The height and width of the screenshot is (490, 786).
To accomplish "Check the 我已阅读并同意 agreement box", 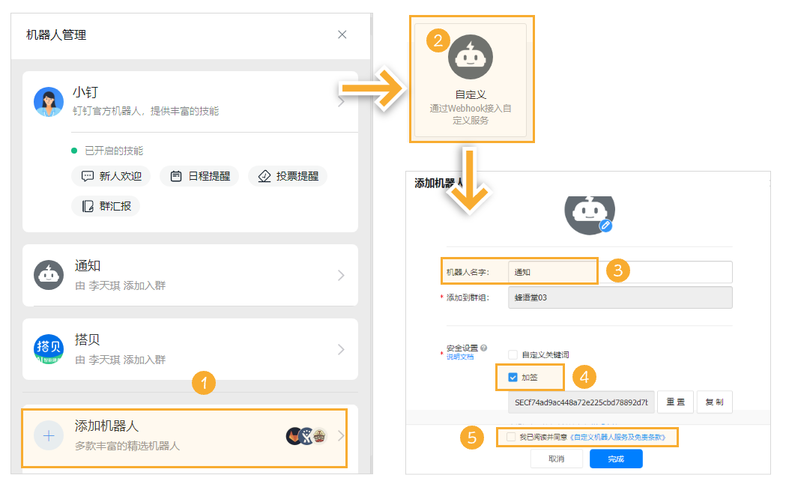I will pyautogui.click(x=511, y=436).
